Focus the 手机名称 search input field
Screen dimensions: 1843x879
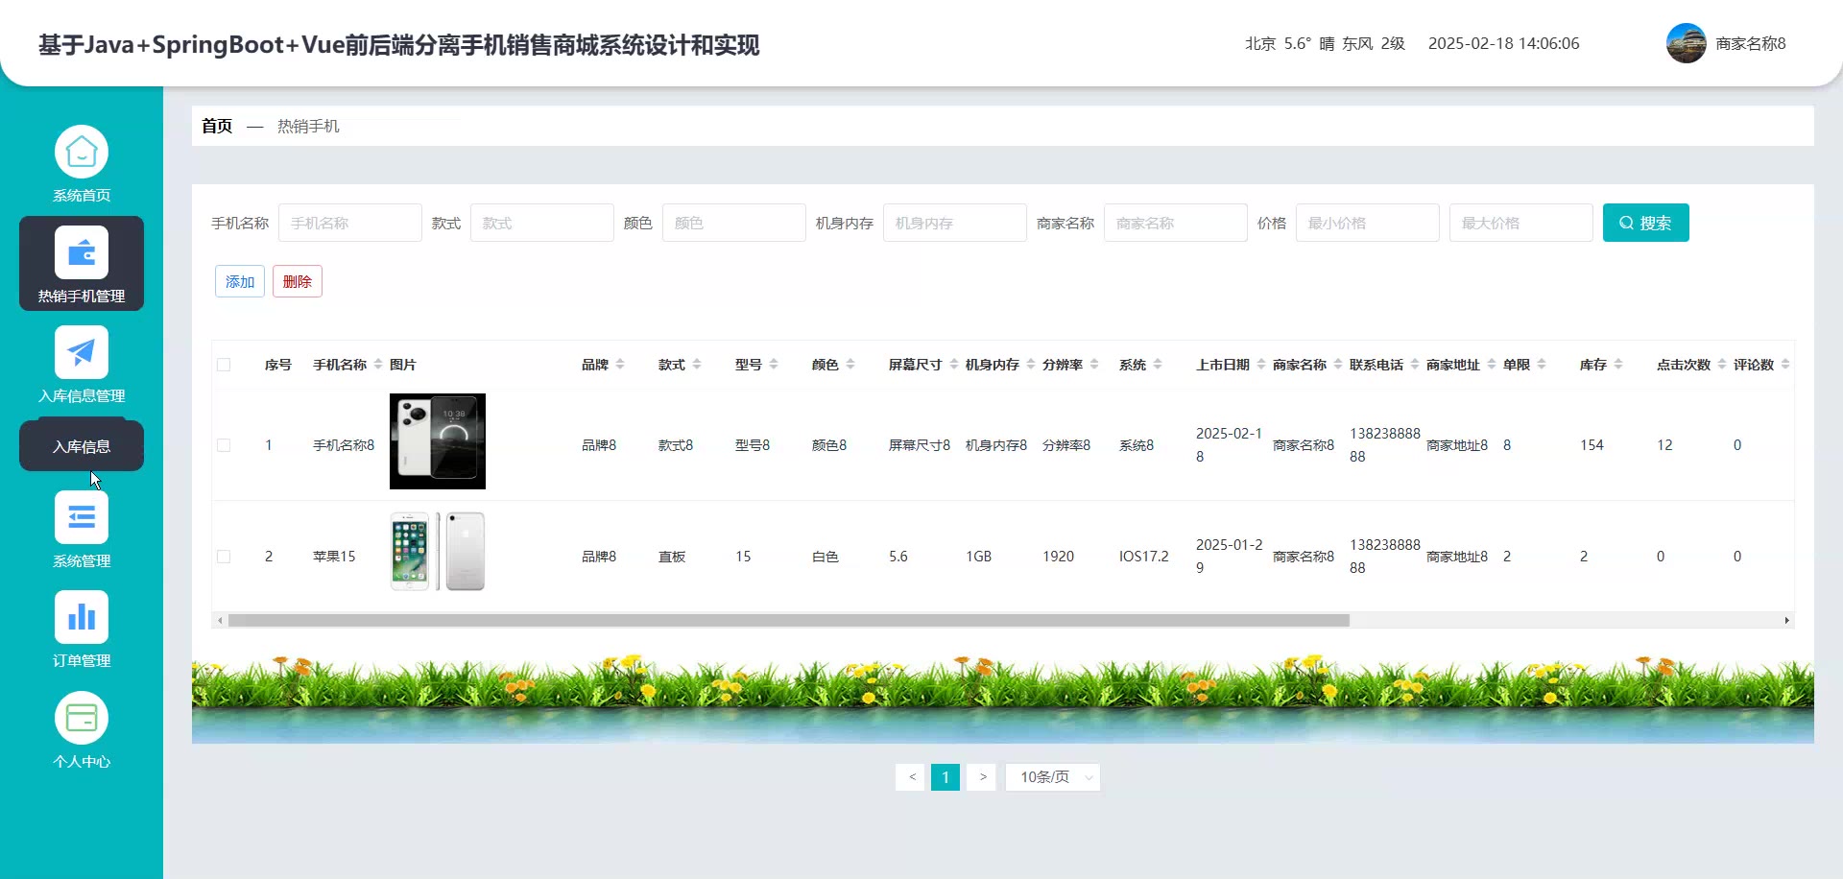tap(350, 223)
